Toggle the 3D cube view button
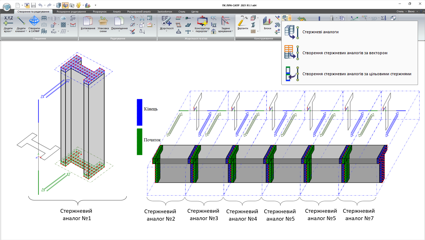The image size is (425, 240). (59, 5)
